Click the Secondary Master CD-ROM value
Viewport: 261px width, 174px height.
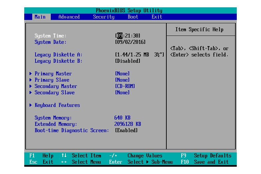tap(125, 86)
